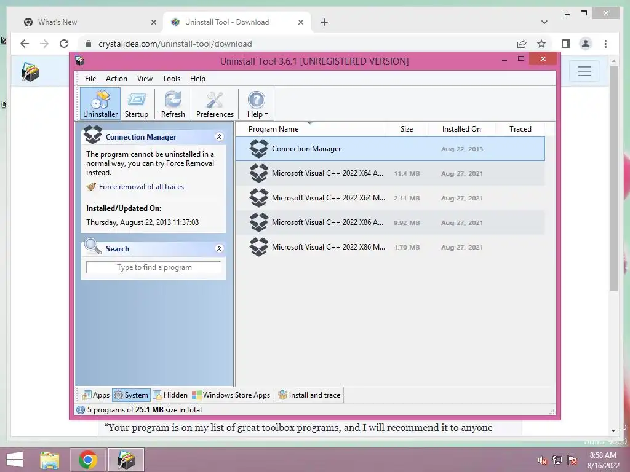Bookmark this page with star icon
The width and height of the screenshot is (630, 472).
(x=541, y=44)
